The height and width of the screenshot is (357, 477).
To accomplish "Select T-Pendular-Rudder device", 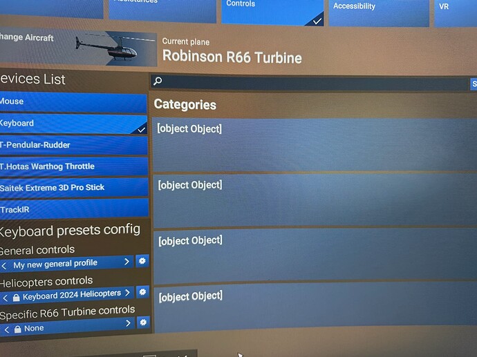I will 73,145.
